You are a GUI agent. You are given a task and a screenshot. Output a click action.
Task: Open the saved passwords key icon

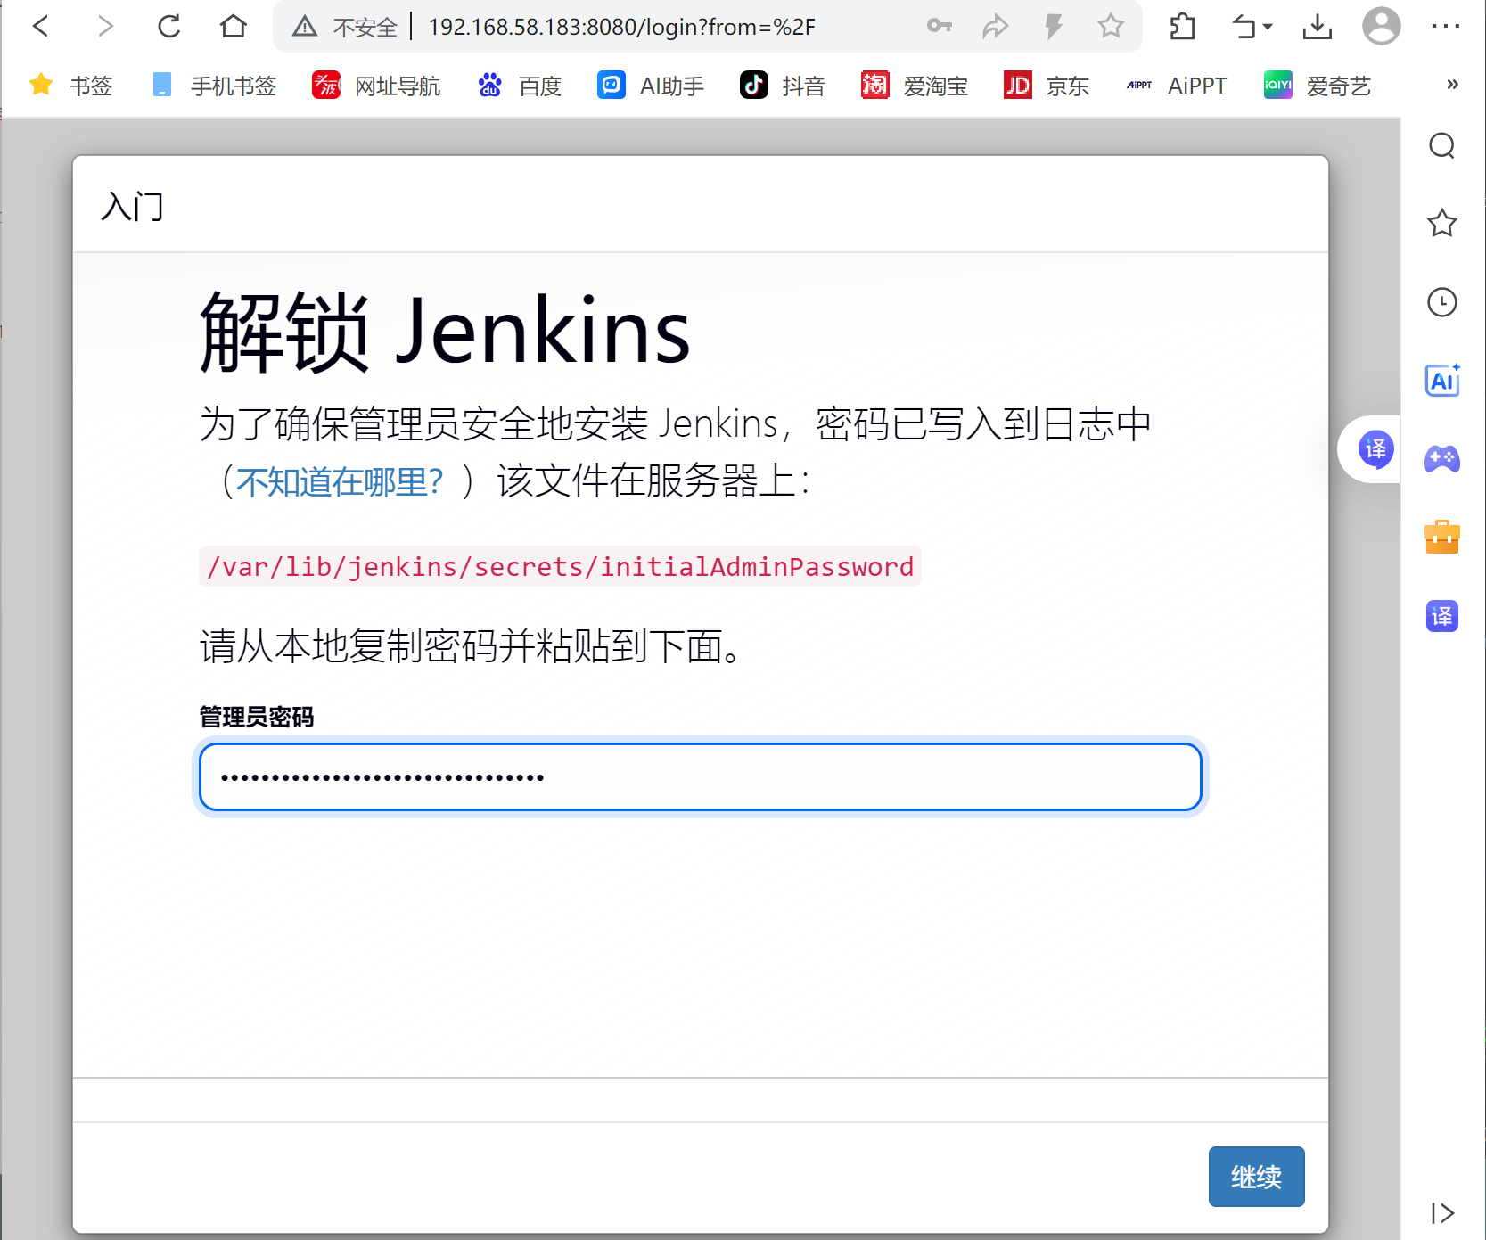[940, 26]
